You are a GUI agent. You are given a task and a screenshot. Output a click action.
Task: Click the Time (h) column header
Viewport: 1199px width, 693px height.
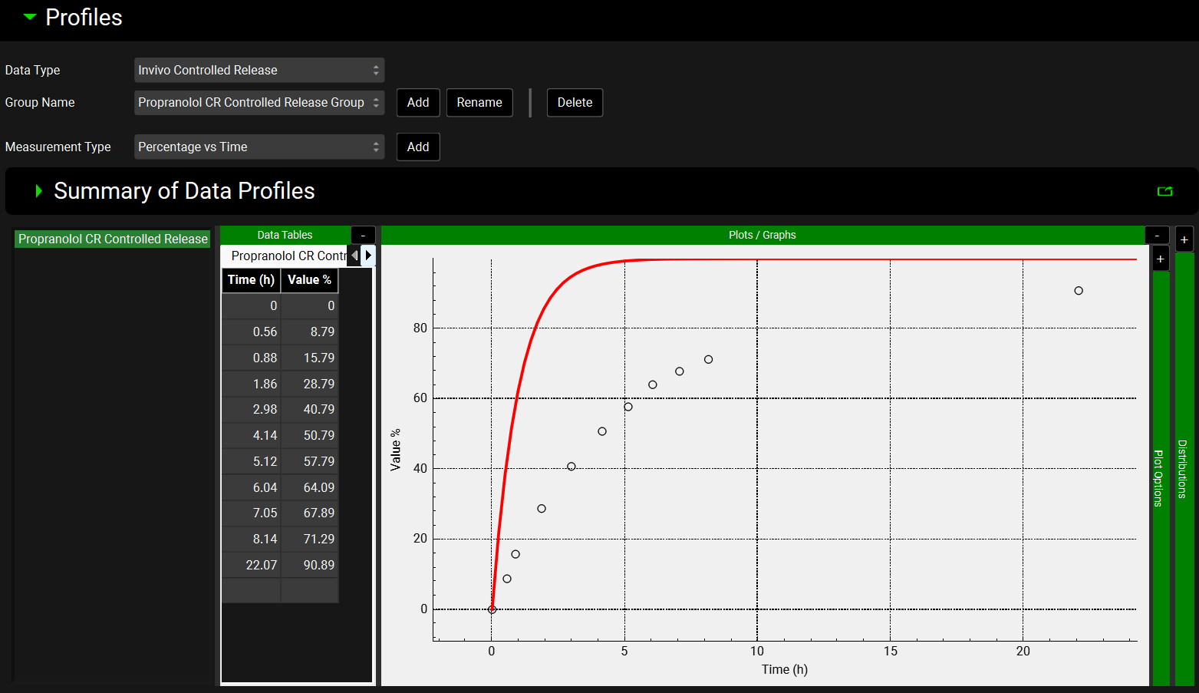click(x=251, y=280)
